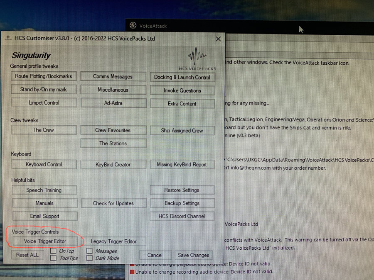Click The Stations button
The width and height of the screenshot is (374, 280).
113,144
